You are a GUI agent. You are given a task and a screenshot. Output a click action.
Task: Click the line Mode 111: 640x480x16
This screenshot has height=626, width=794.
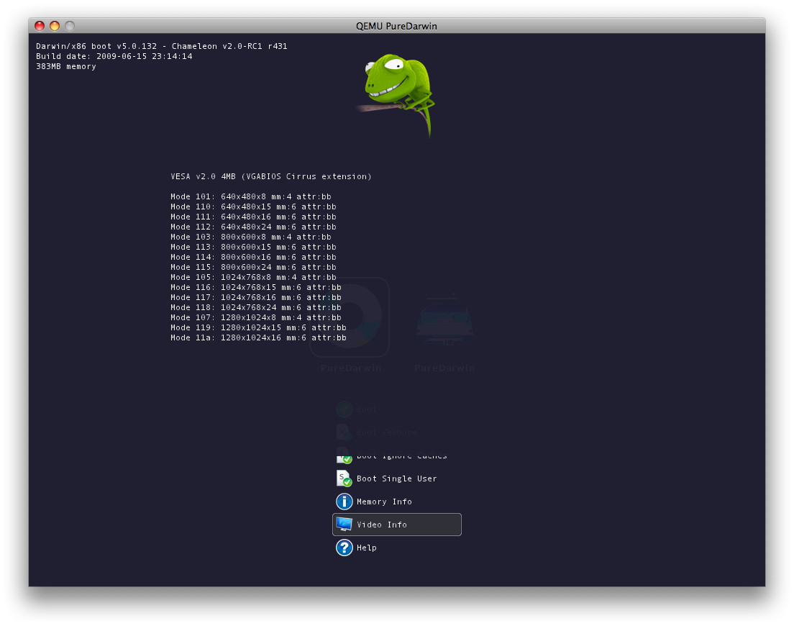pos(253,217)
